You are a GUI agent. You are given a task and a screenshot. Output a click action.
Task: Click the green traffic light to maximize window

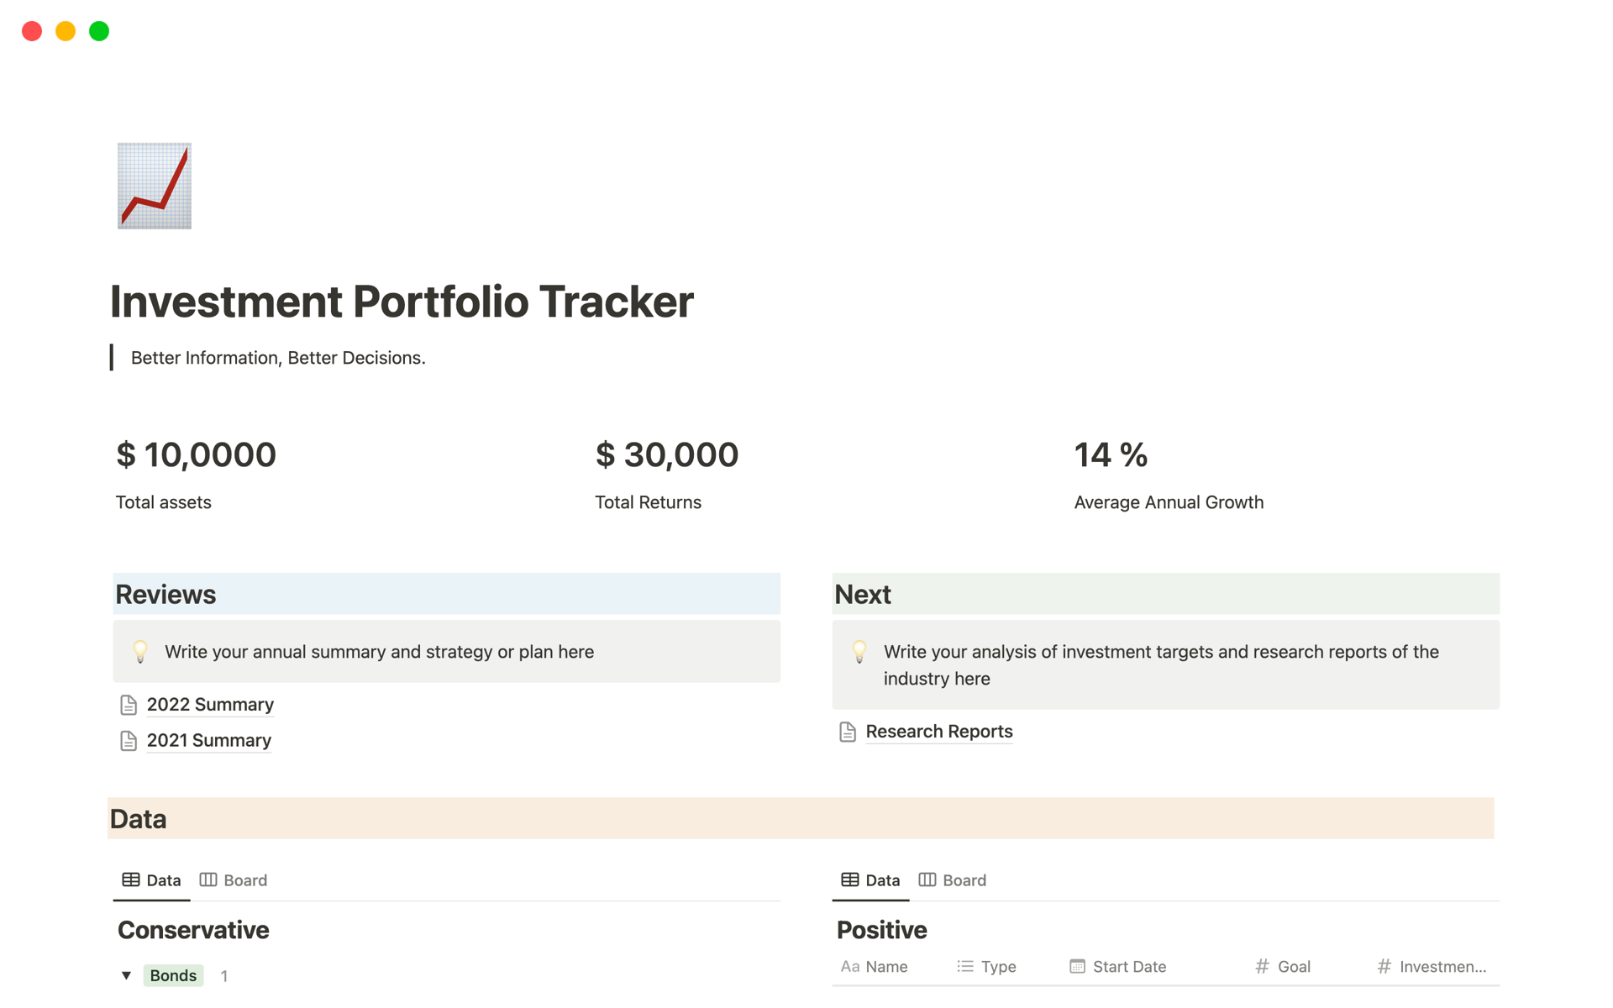coord(98,31)
